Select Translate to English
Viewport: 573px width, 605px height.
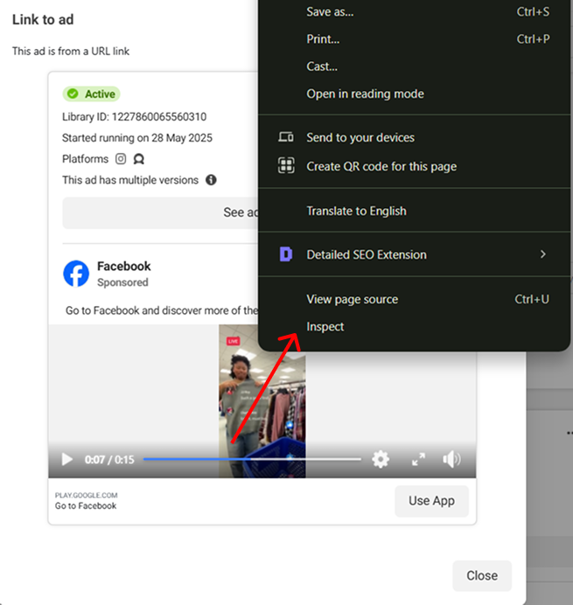(415, 211)
